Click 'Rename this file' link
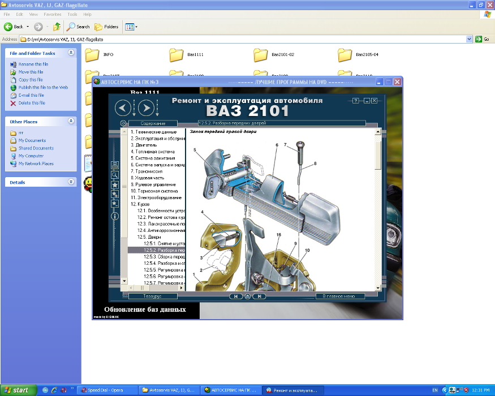 [x=33, y=64]
